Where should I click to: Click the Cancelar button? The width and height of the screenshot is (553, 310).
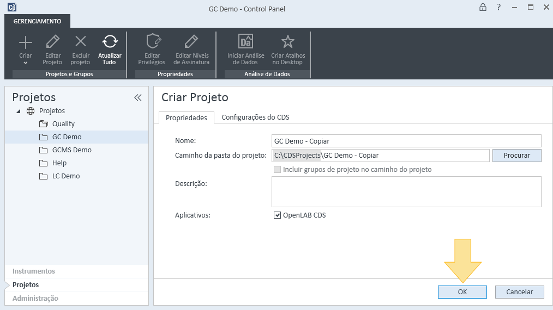tap(520, 292)
